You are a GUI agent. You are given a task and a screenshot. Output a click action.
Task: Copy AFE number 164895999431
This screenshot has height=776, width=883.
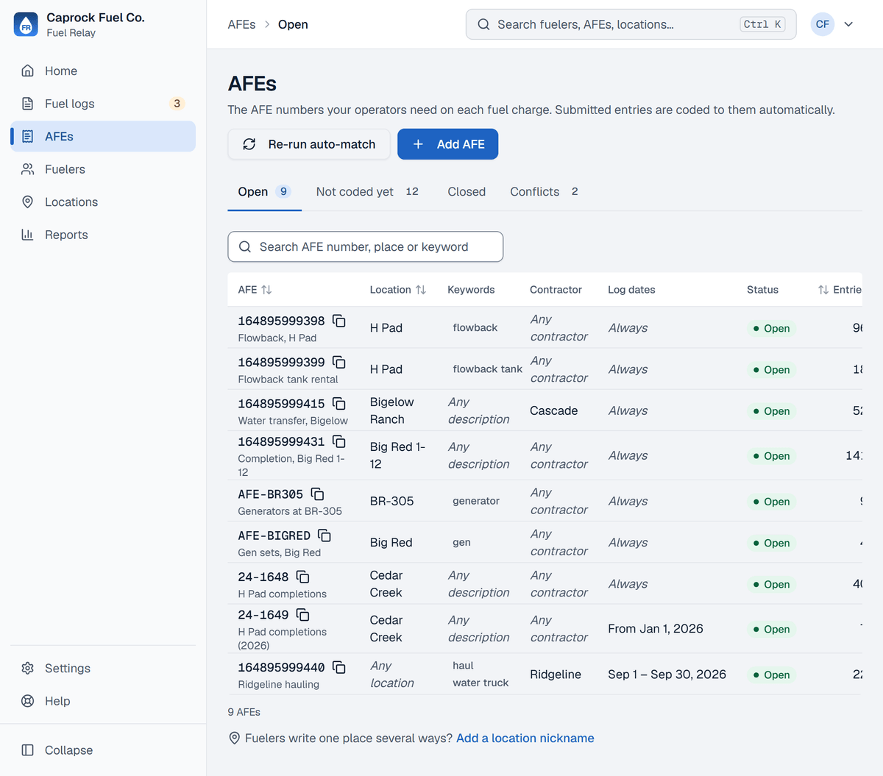[x=339, y=441]
